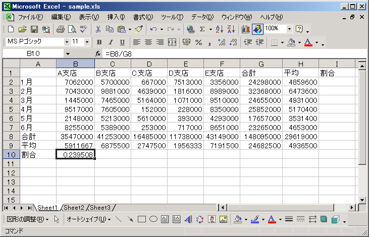
Task: Open the オートシェイプ(U) button menu
Action: (89, 219)
